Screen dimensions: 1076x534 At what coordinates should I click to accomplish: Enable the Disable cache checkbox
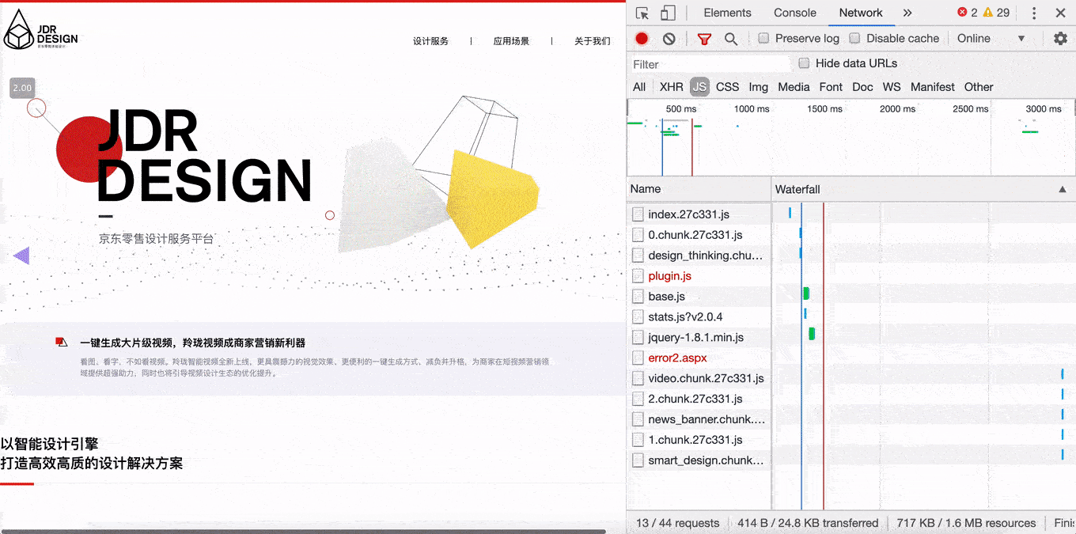[854, 38]
